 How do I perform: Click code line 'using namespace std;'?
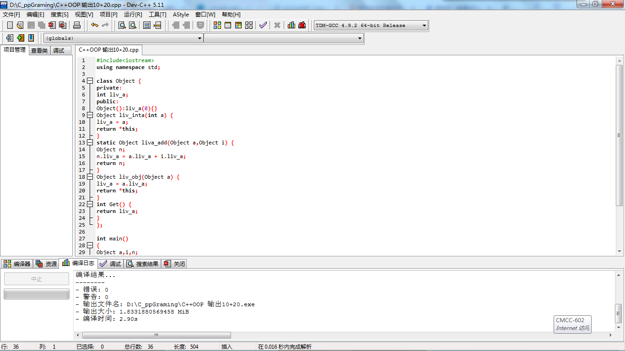coord(128,67)
